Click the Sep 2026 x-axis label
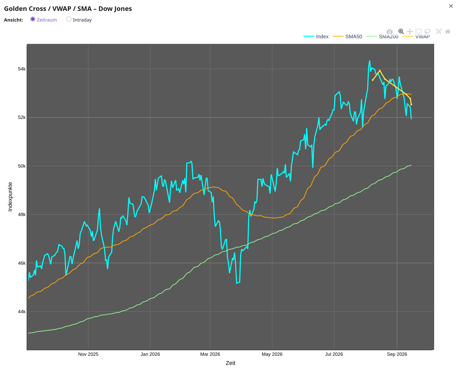 click(397, 354)
